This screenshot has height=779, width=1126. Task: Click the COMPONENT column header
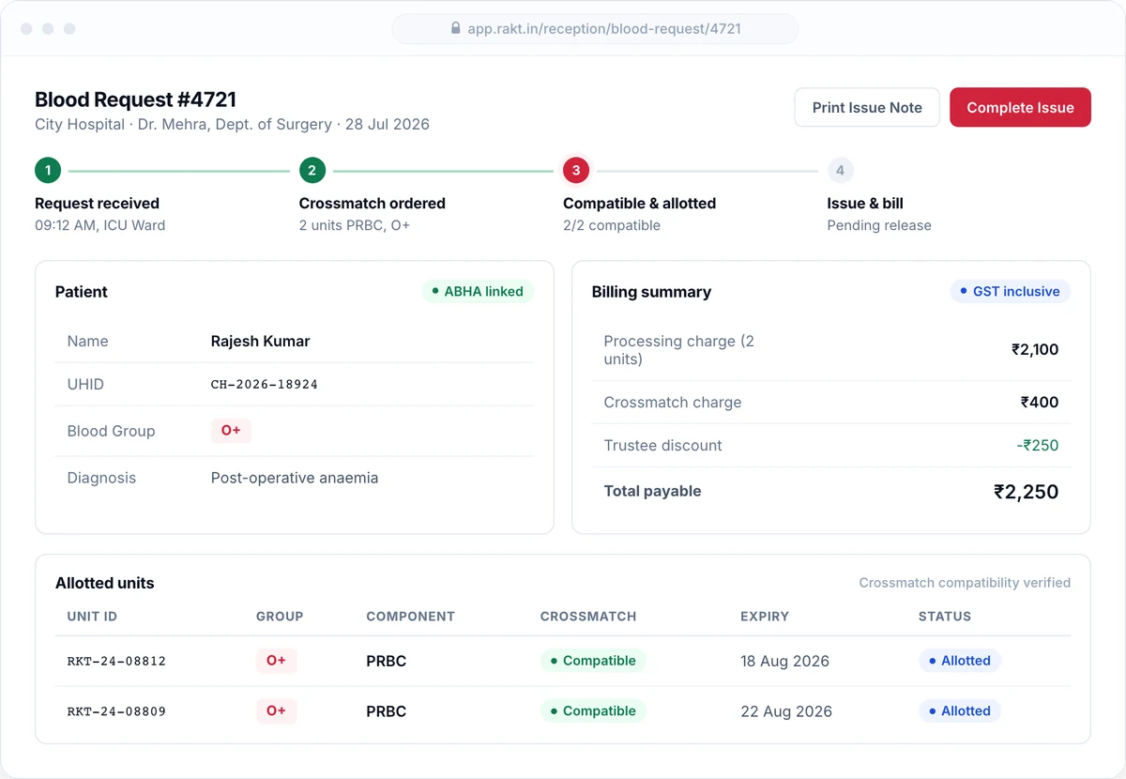click(x=410, y=617)
